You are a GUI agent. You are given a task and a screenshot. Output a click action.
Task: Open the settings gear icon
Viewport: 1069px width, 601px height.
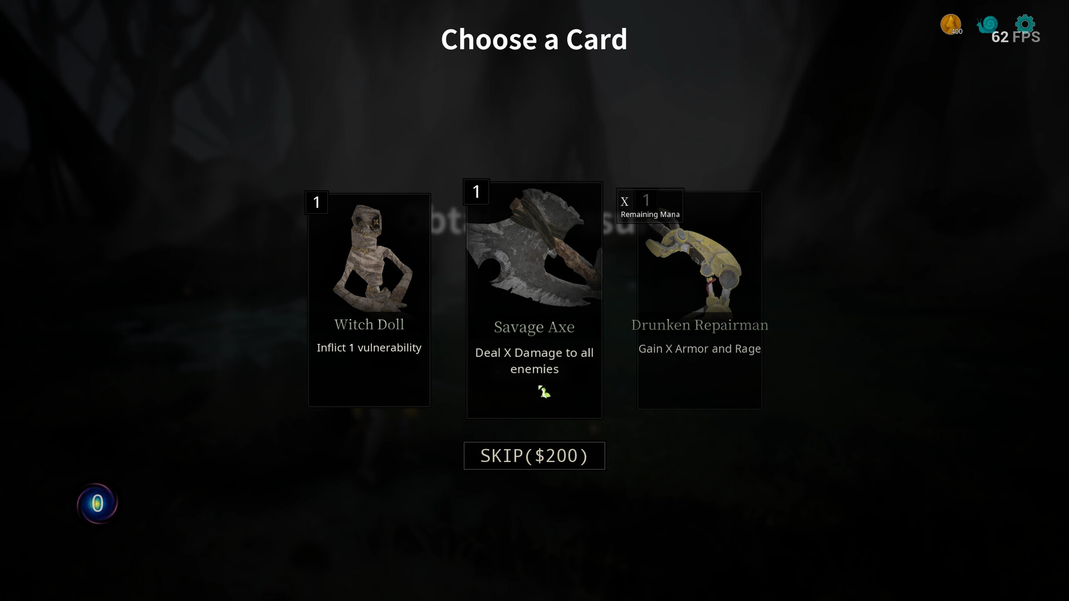pos(1025,23)
